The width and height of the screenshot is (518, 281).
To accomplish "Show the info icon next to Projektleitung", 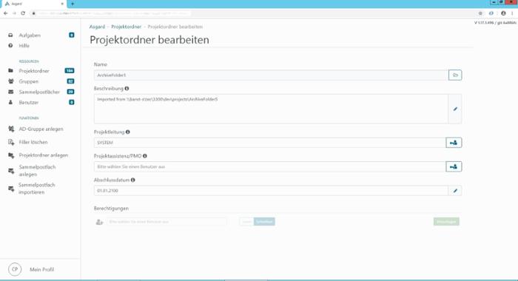I will click(128, 132).
